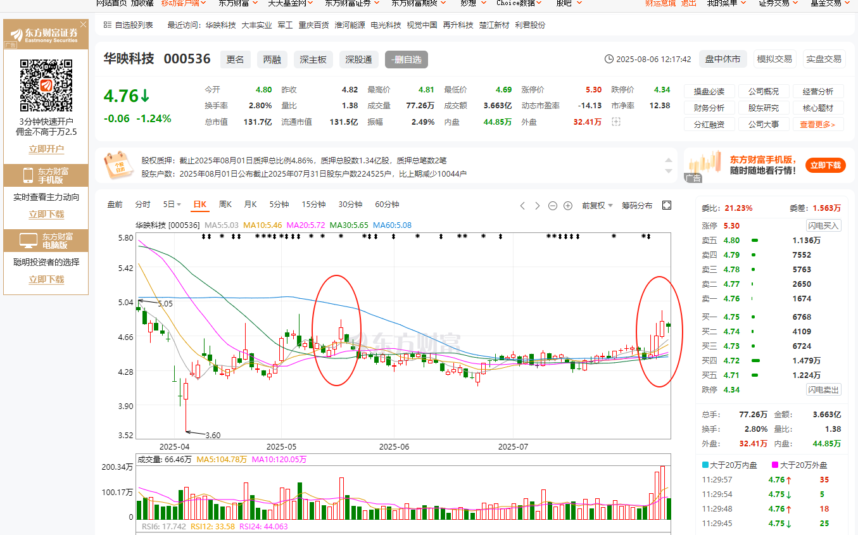Click the 大于20万内盘 cyan legend swatch

point(706,465)
